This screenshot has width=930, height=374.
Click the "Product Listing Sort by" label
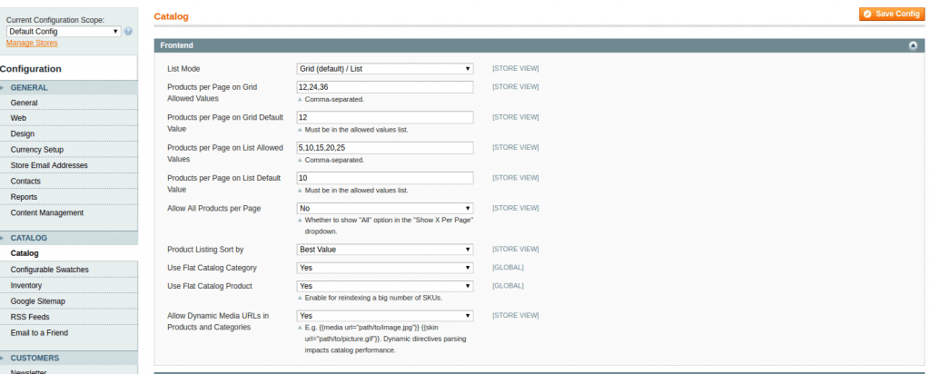click(205, 250)
